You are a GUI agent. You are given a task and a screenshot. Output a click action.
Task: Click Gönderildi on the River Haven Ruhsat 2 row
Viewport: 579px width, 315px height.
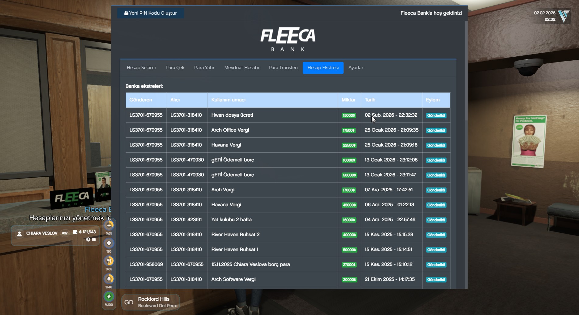tap(436, 235)
